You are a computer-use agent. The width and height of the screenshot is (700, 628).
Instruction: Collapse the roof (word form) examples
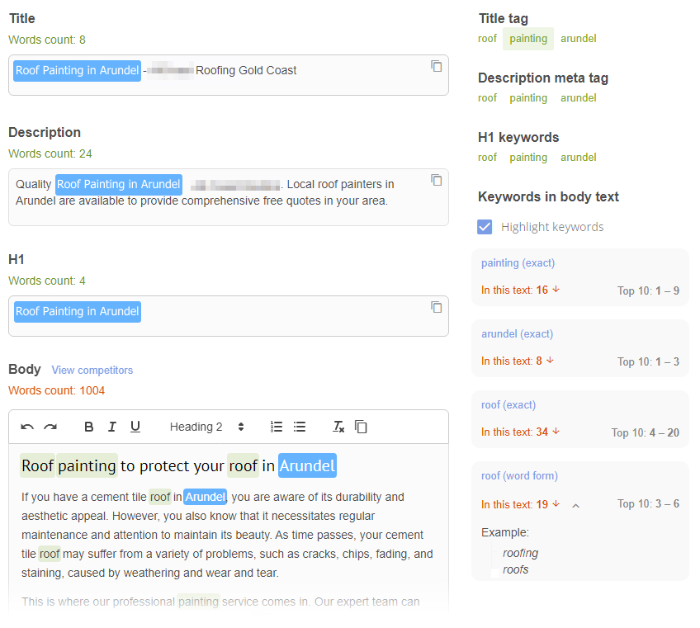[576, 505]
